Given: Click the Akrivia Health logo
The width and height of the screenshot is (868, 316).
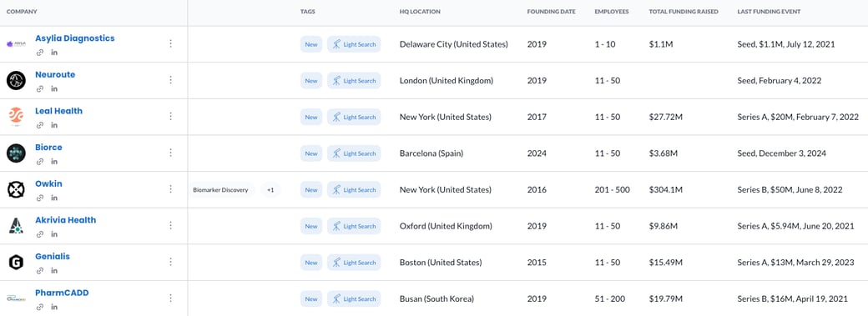Looking at the screenshot, I should point(16,226).
